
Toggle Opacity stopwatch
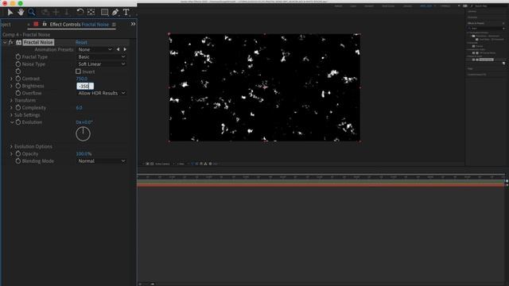18,153
